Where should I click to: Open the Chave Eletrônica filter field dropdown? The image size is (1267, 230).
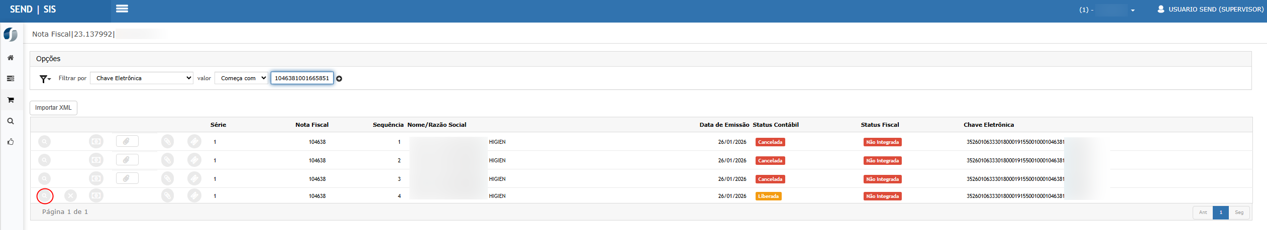point(142,78)
